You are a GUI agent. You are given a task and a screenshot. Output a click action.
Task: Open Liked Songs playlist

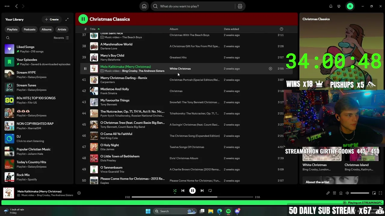coord(38,49)
